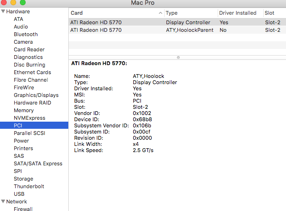Click the Link Speed value 2.5 GT/s
This screenshot has width=286, height=211.
point(143,150)
